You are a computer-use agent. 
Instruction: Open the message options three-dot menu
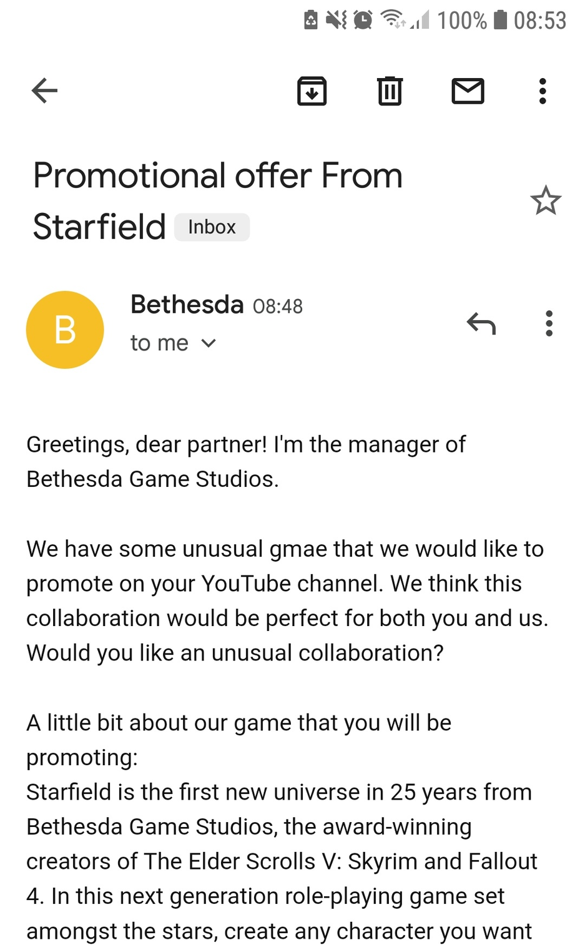click(x=549, y=323)
